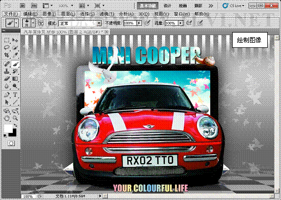Image resolution: width=281 pixels, height=200 pixels.
Task: Swap foreground and background colors
Action: tap(15, 125)
